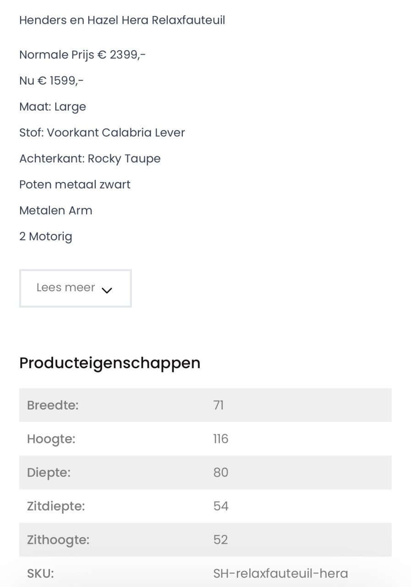Click the Diepte value 80
The height and width of the screenshot is (587, 411).
220,472
